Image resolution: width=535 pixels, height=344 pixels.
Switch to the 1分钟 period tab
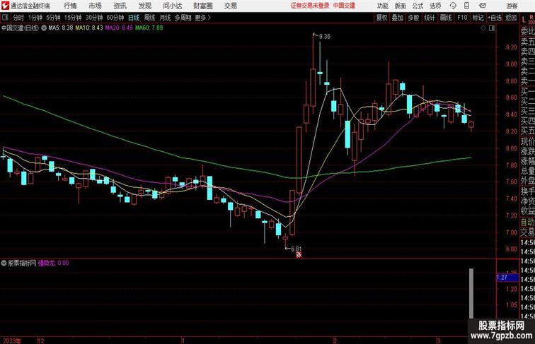point(35,18)
